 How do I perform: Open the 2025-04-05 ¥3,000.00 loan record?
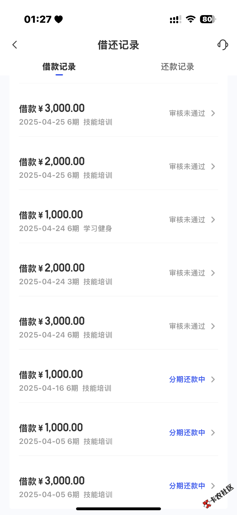tap(118, 485)
